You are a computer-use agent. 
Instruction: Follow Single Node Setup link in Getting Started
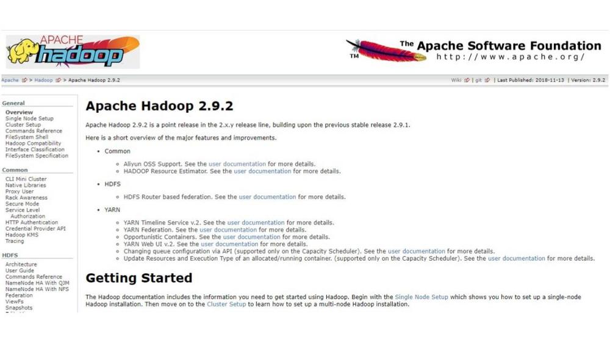click(x=422, y=297)
